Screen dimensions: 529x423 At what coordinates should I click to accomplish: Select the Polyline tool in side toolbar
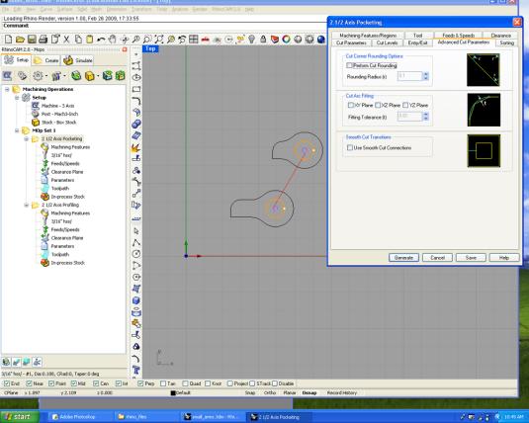click(136, 242)
